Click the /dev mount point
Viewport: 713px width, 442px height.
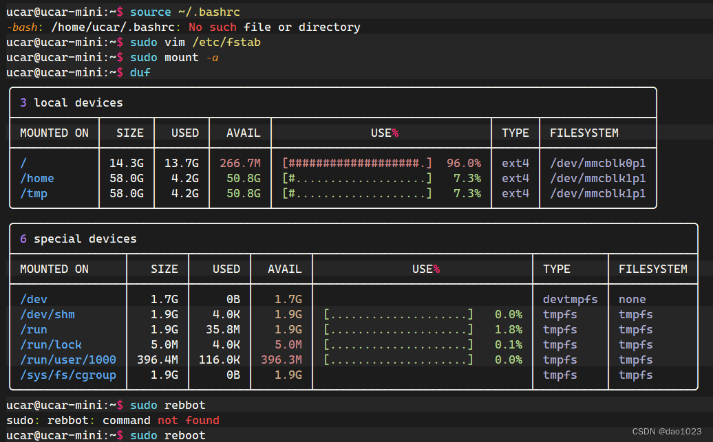(34, 299)
